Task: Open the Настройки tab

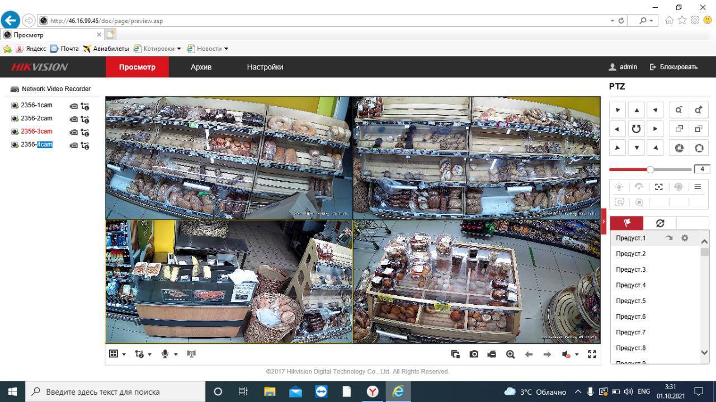Action: 265,67
